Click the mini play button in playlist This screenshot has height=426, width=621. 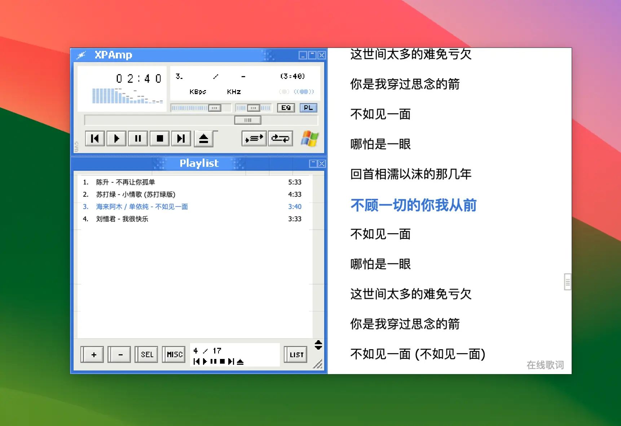205,361
